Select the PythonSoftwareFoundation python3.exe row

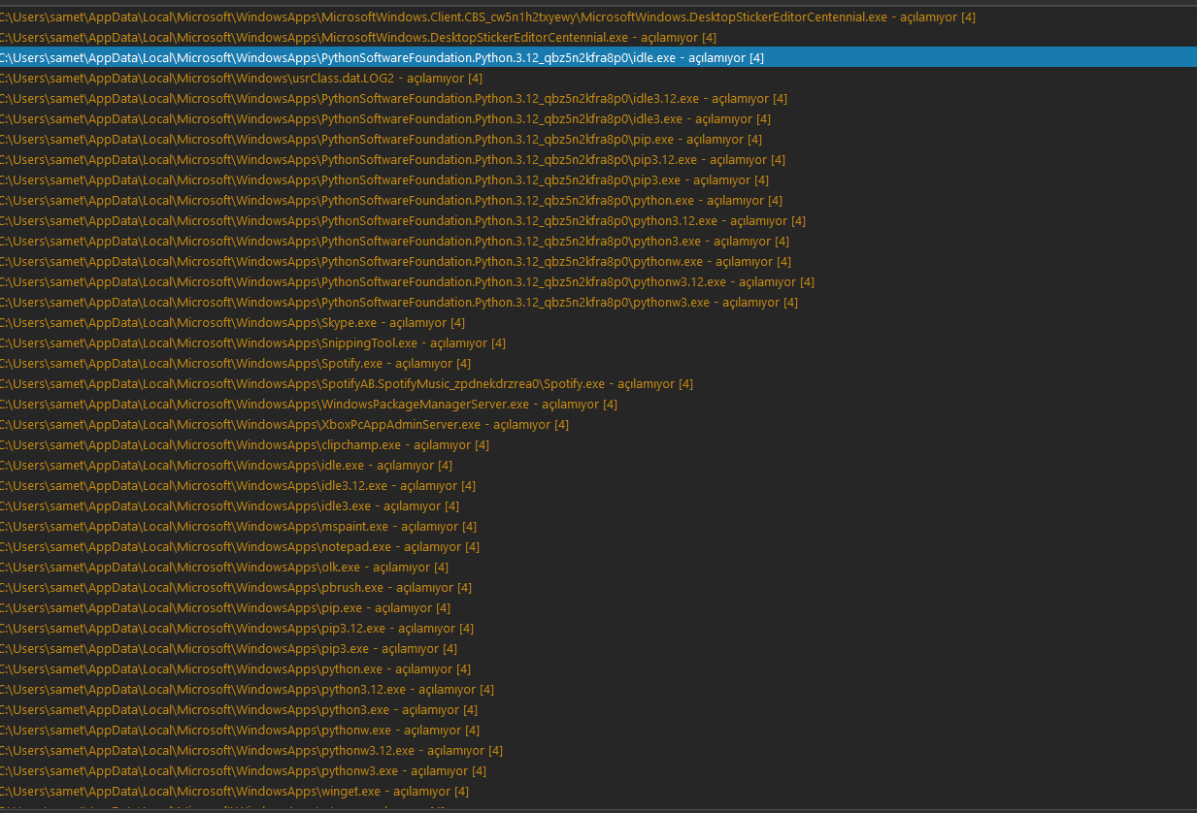[x=598, y=241]
